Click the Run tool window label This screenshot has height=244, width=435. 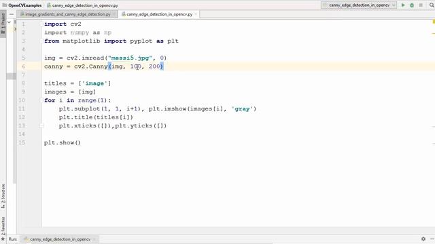(x=13, y=239)
